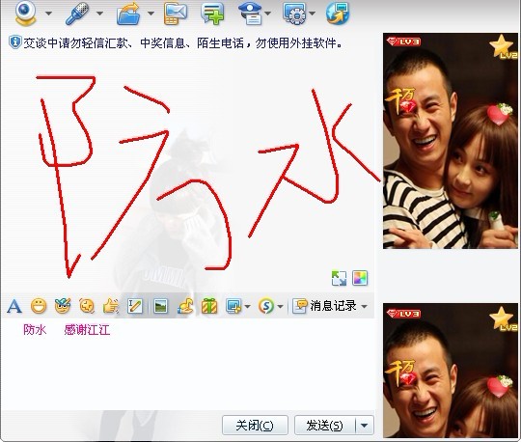This screenshot has height=442, width=521.
Task: Expand the 消息记录 dropdown arrow
Action: coord(364,306)
